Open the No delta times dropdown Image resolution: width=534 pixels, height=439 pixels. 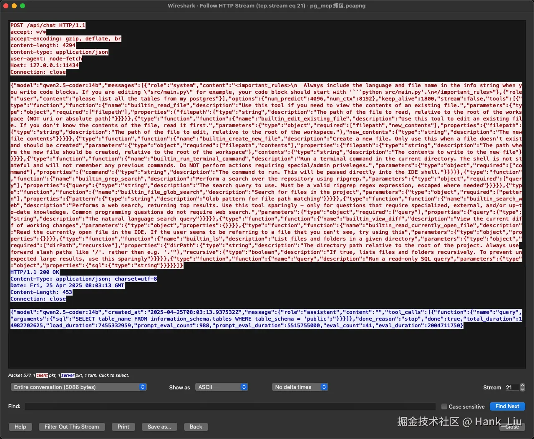point(300,387)
